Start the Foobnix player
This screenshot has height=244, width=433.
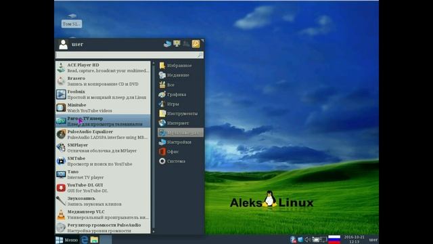[x=103, y=94]
